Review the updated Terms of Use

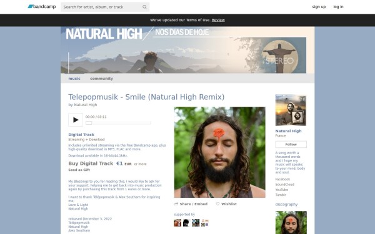(218, 20)
